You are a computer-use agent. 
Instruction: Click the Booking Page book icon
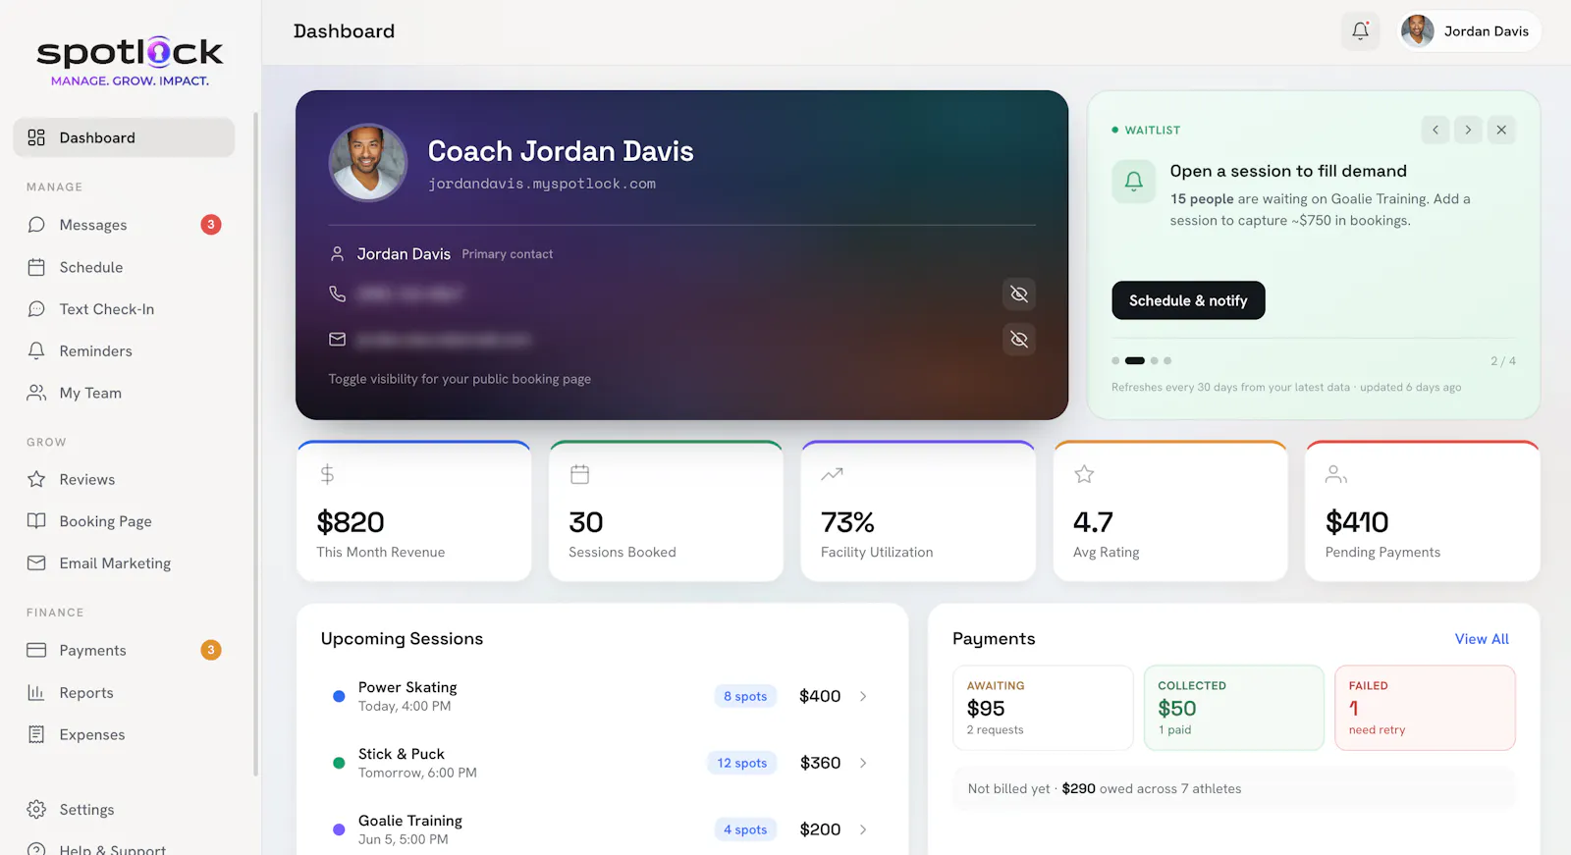pyautogui.click(x=36, y=521)
